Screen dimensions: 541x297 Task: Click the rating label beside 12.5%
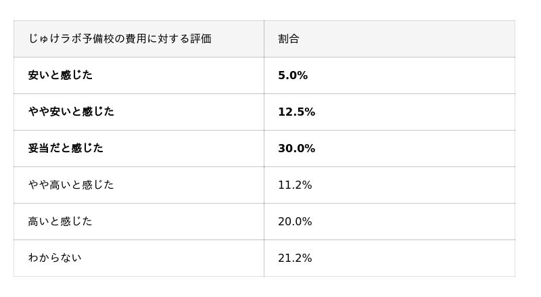(71, 112)
